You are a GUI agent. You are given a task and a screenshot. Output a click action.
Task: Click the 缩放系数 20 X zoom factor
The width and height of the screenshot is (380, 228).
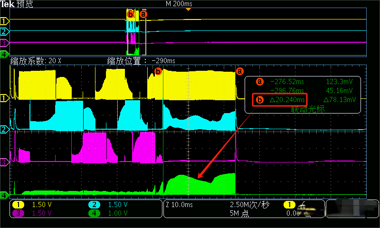(36, 61)
